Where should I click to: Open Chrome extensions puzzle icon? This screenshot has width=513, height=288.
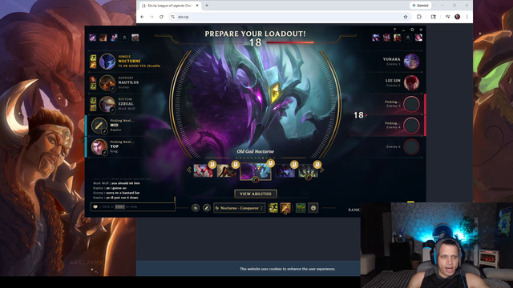coord(419,17)
